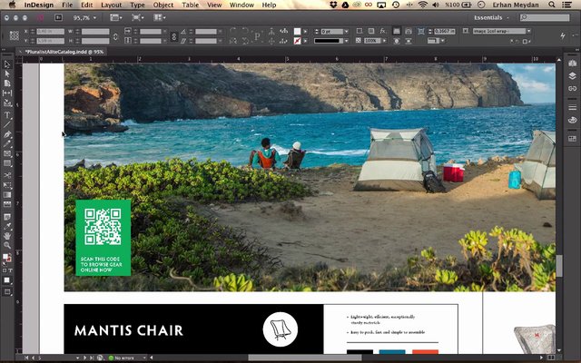Open the stroke style dropdown

pyautogui.click(x=346, y=41)
